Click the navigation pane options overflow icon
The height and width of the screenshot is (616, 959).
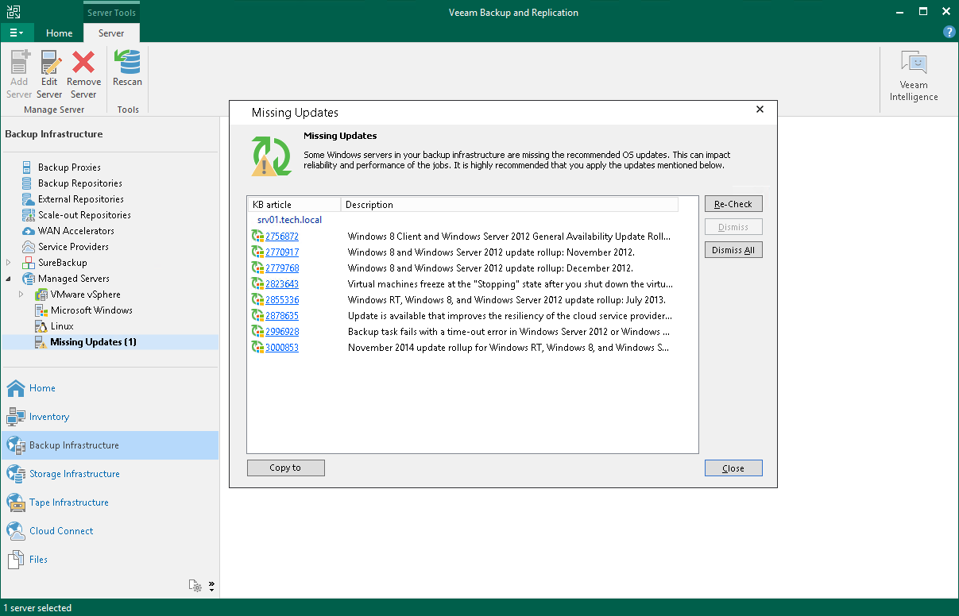[211, 587]
